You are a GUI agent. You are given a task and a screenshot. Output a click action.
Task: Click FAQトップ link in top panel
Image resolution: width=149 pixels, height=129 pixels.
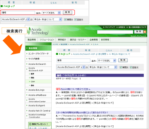(9, 6)
